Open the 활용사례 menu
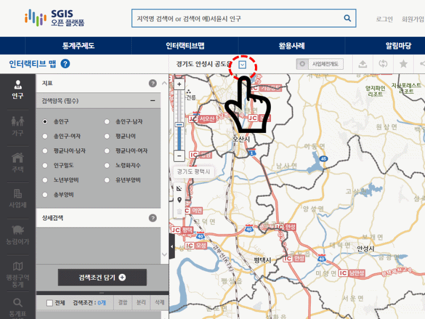Viewport: 425px width, 319px height. click(x=291, y=46)
